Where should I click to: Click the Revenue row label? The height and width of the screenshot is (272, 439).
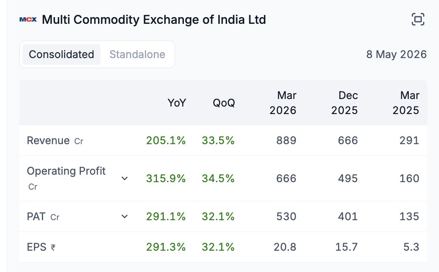click(48, 140)
